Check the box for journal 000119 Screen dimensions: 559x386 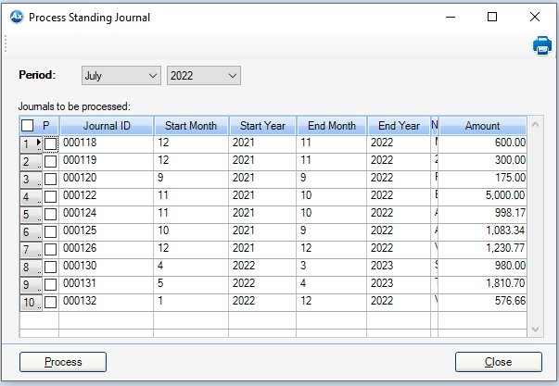pos(50,161)
